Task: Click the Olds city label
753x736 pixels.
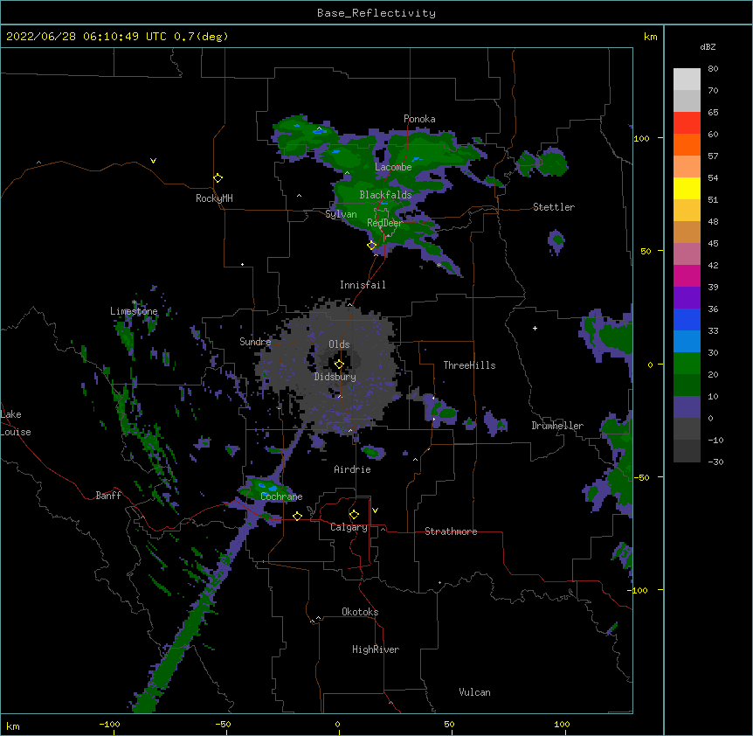Action: click(339, 344)
